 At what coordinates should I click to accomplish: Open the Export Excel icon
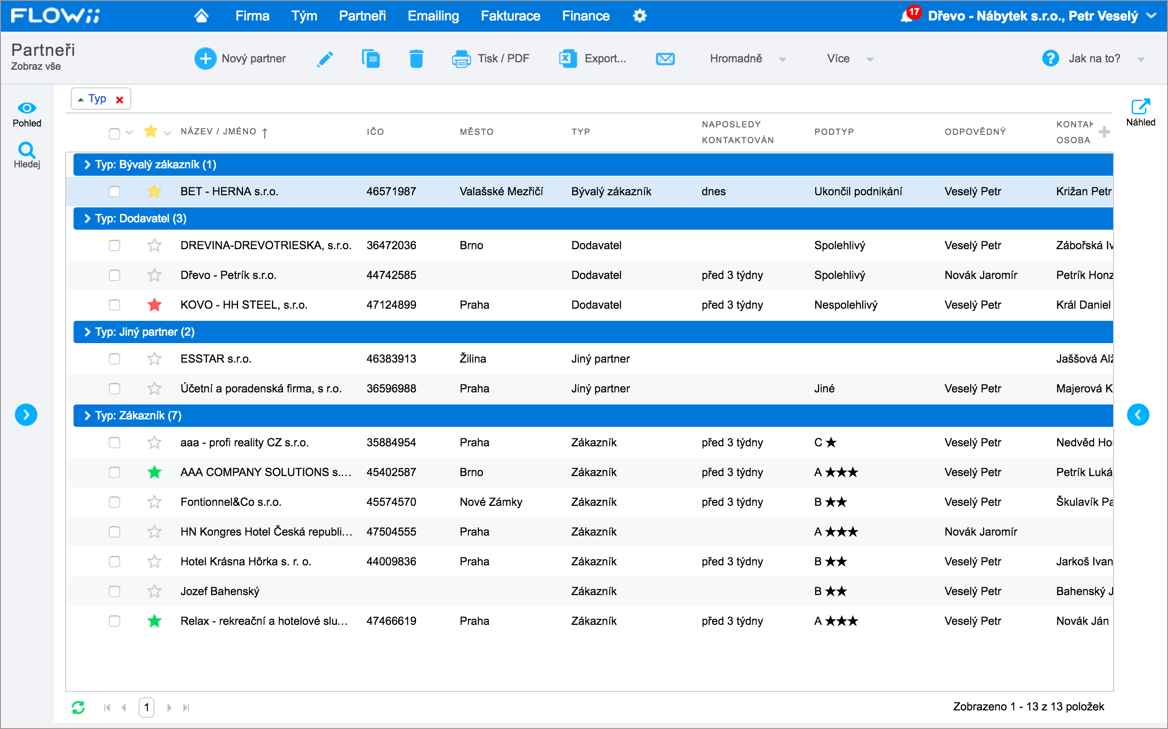point(568,58)
